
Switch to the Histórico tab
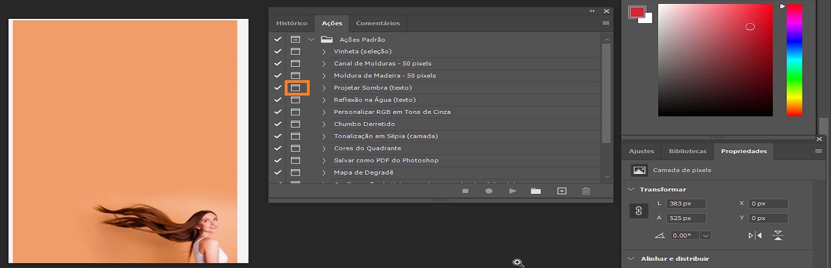click(x=291, y=23)
